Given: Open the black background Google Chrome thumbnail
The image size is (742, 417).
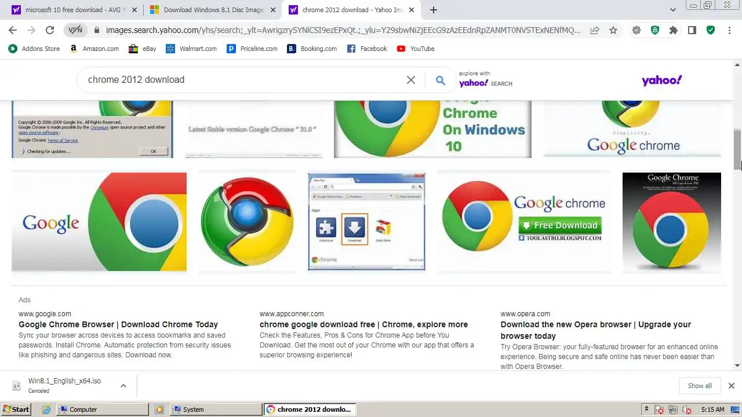Looking at the screenshot, I should coord(672,222).
